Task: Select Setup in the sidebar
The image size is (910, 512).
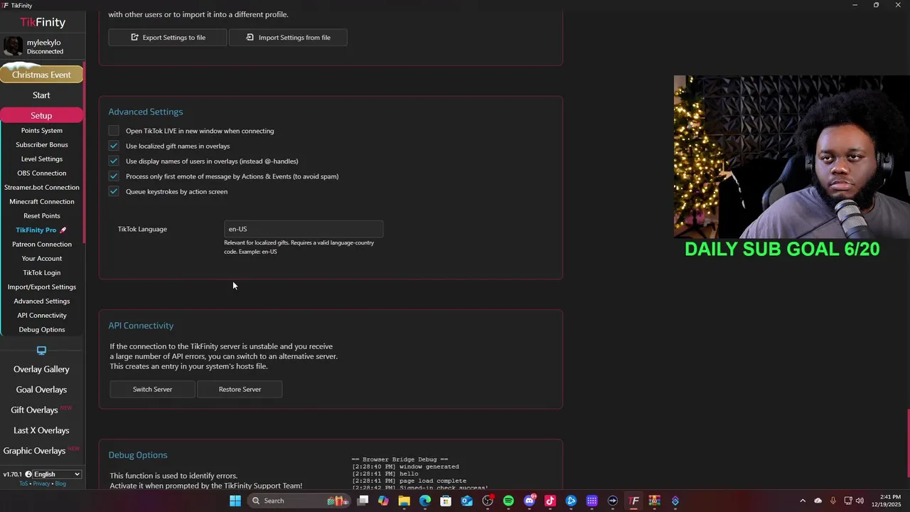Action: [x=41, y=115]
